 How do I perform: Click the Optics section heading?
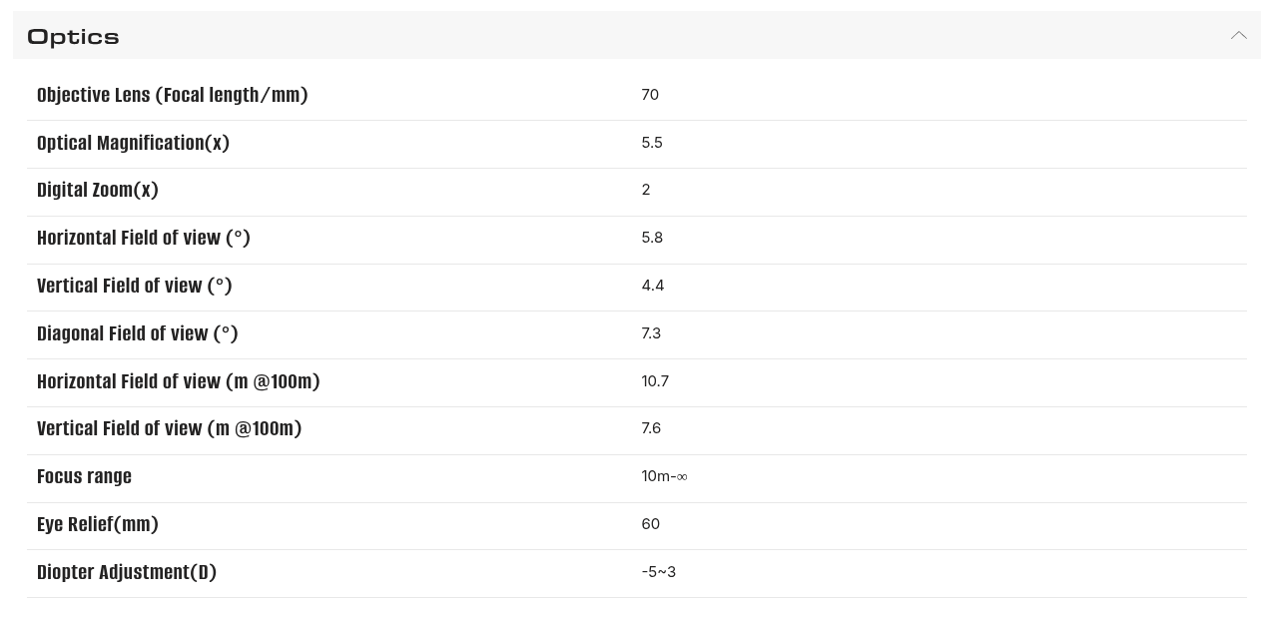pyautogui.click(x=73, y=37)
